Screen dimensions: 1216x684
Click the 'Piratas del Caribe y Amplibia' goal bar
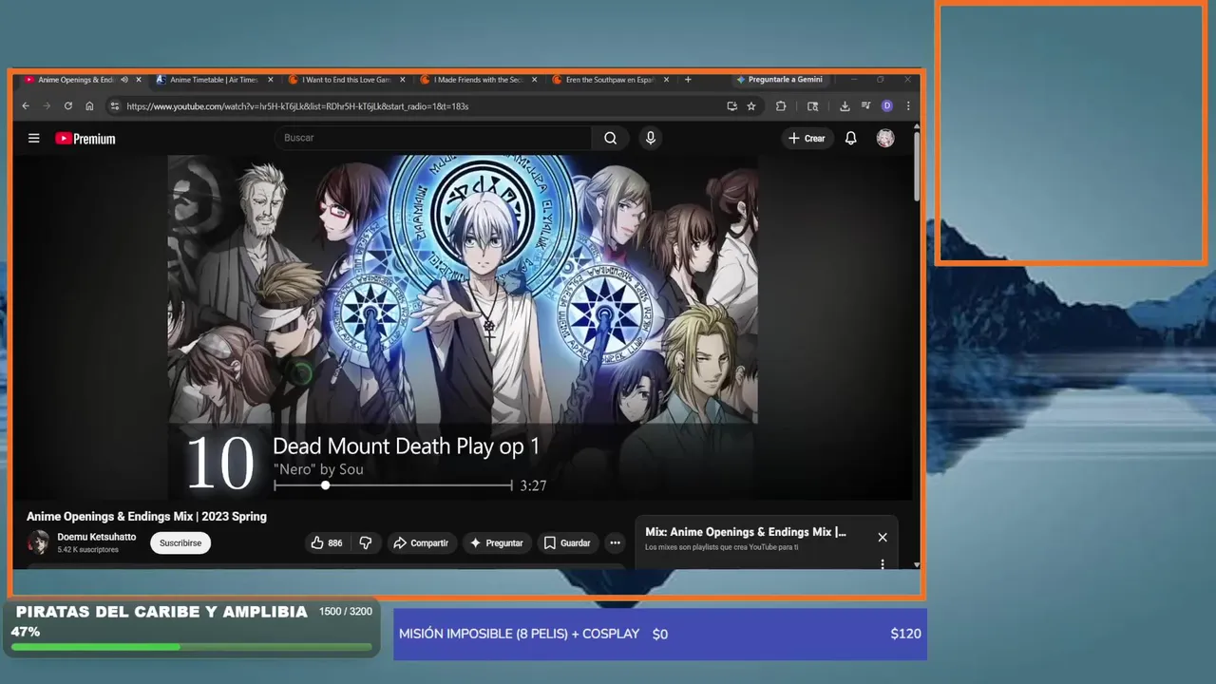pyautogui.click(x=191, y=627)
